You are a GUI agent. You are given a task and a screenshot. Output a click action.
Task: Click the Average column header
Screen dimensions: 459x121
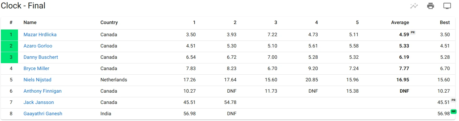[400, 22]
